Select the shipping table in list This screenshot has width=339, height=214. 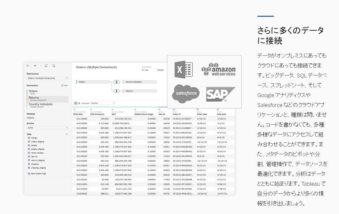pos(35,164)
